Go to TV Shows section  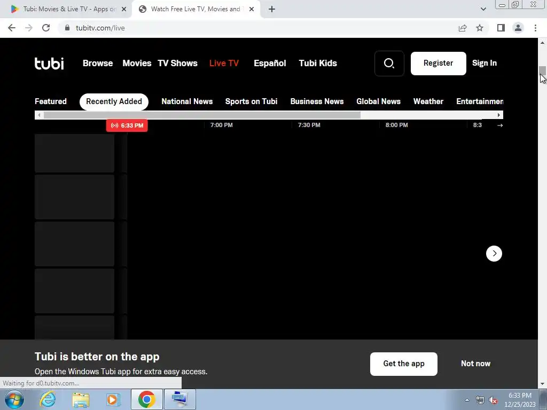click(x=177, y=63)
